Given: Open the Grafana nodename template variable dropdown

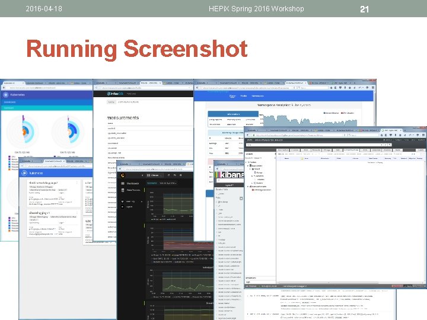Looking at the screenshot, I should (x=167, y=183).
